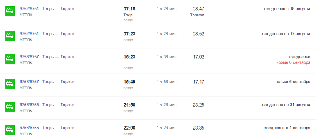Click the train icon for the 07:23 departure

coord(10,36)
